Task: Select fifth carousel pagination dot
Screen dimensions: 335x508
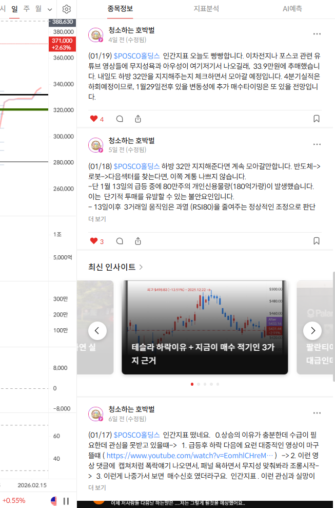Action: coord(218,384)
